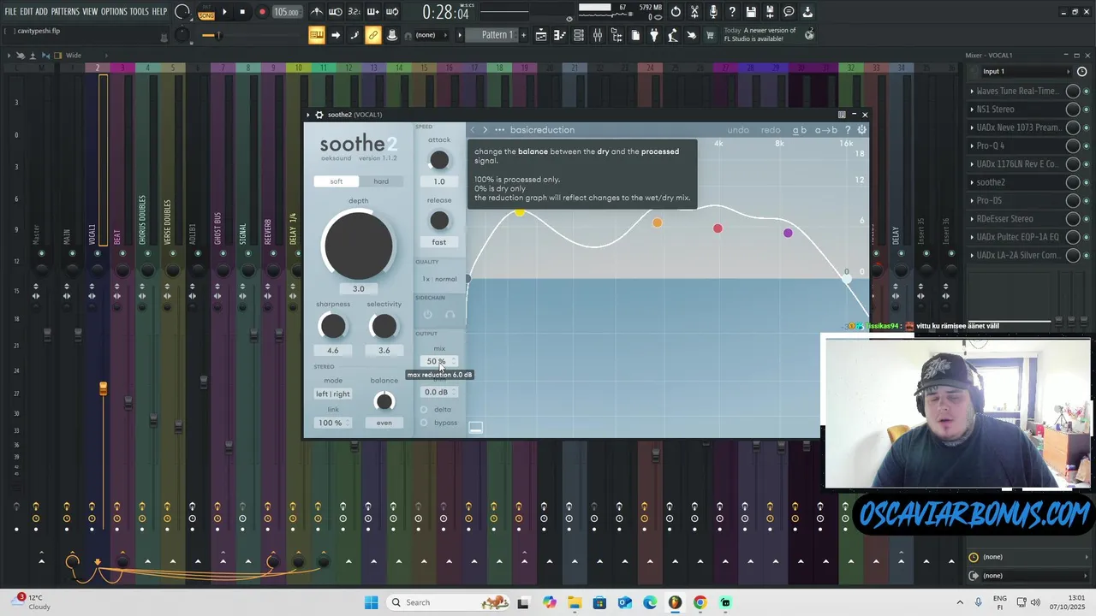1096x616 pixels.
Task: Open the FILE menu
Action: [x=10, y=12]
